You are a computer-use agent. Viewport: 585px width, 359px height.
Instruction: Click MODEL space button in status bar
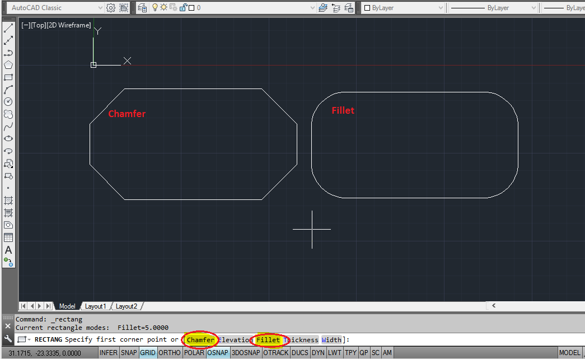[x=569, y=353]
